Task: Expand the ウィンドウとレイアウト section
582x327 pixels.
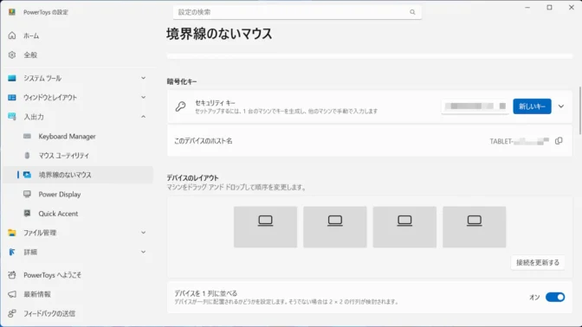Action: 77,97
